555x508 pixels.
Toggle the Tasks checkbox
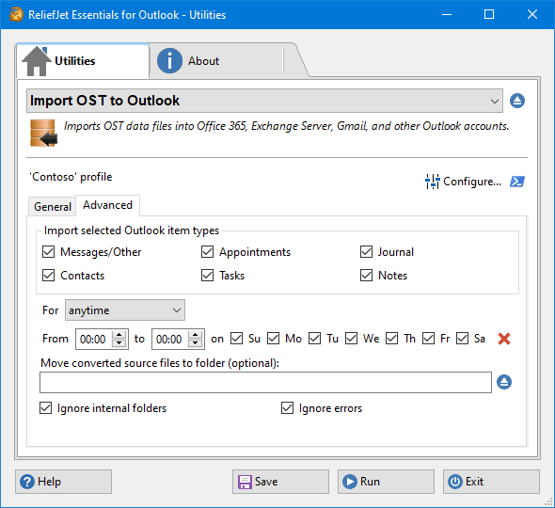[207, 276]
